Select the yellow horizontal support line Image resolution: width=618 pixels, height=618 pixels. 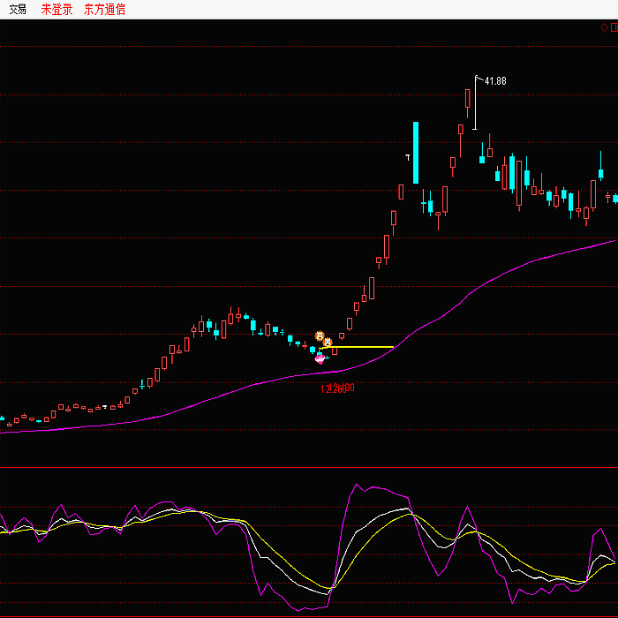tap(362, 348)
